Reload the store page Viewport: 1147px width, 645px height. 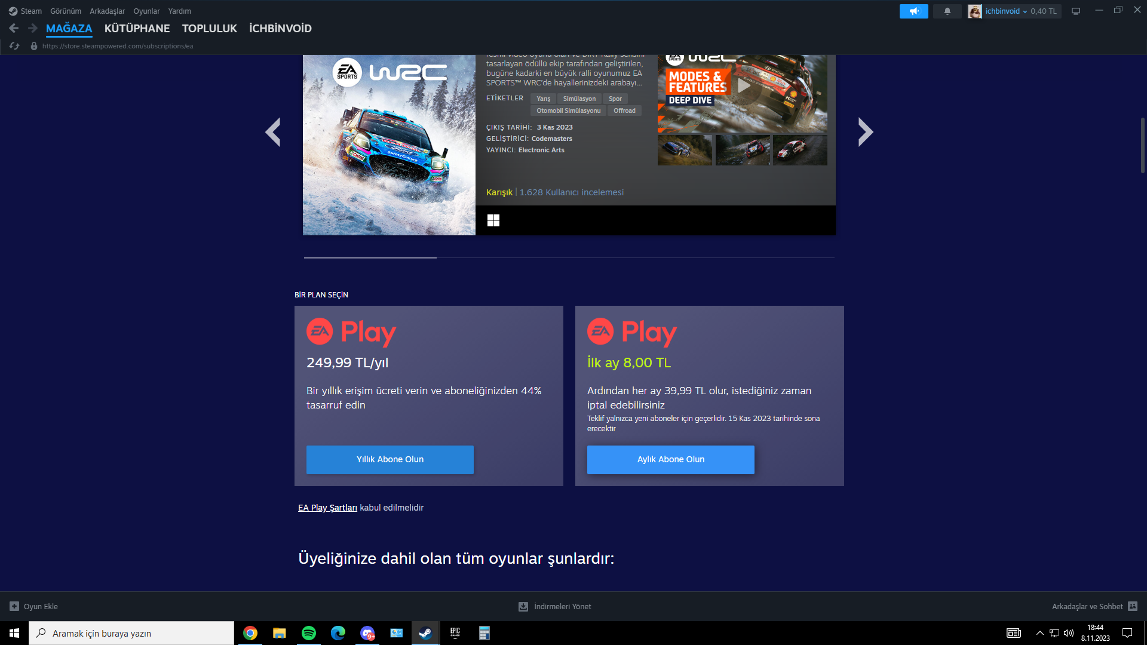point(14,46)
